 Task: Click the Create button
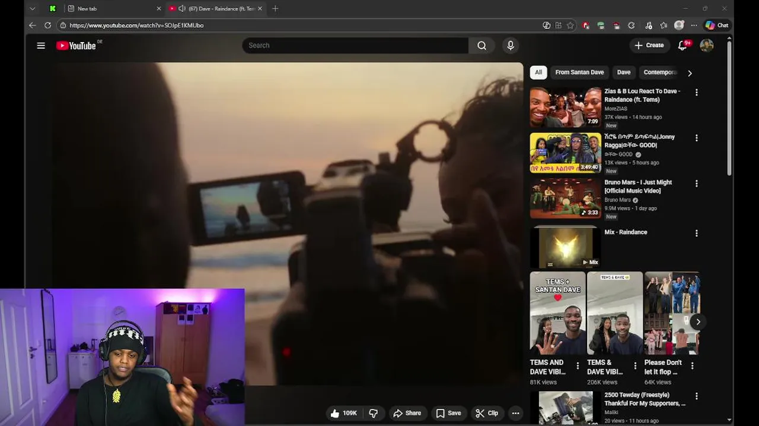coord(649,46)
